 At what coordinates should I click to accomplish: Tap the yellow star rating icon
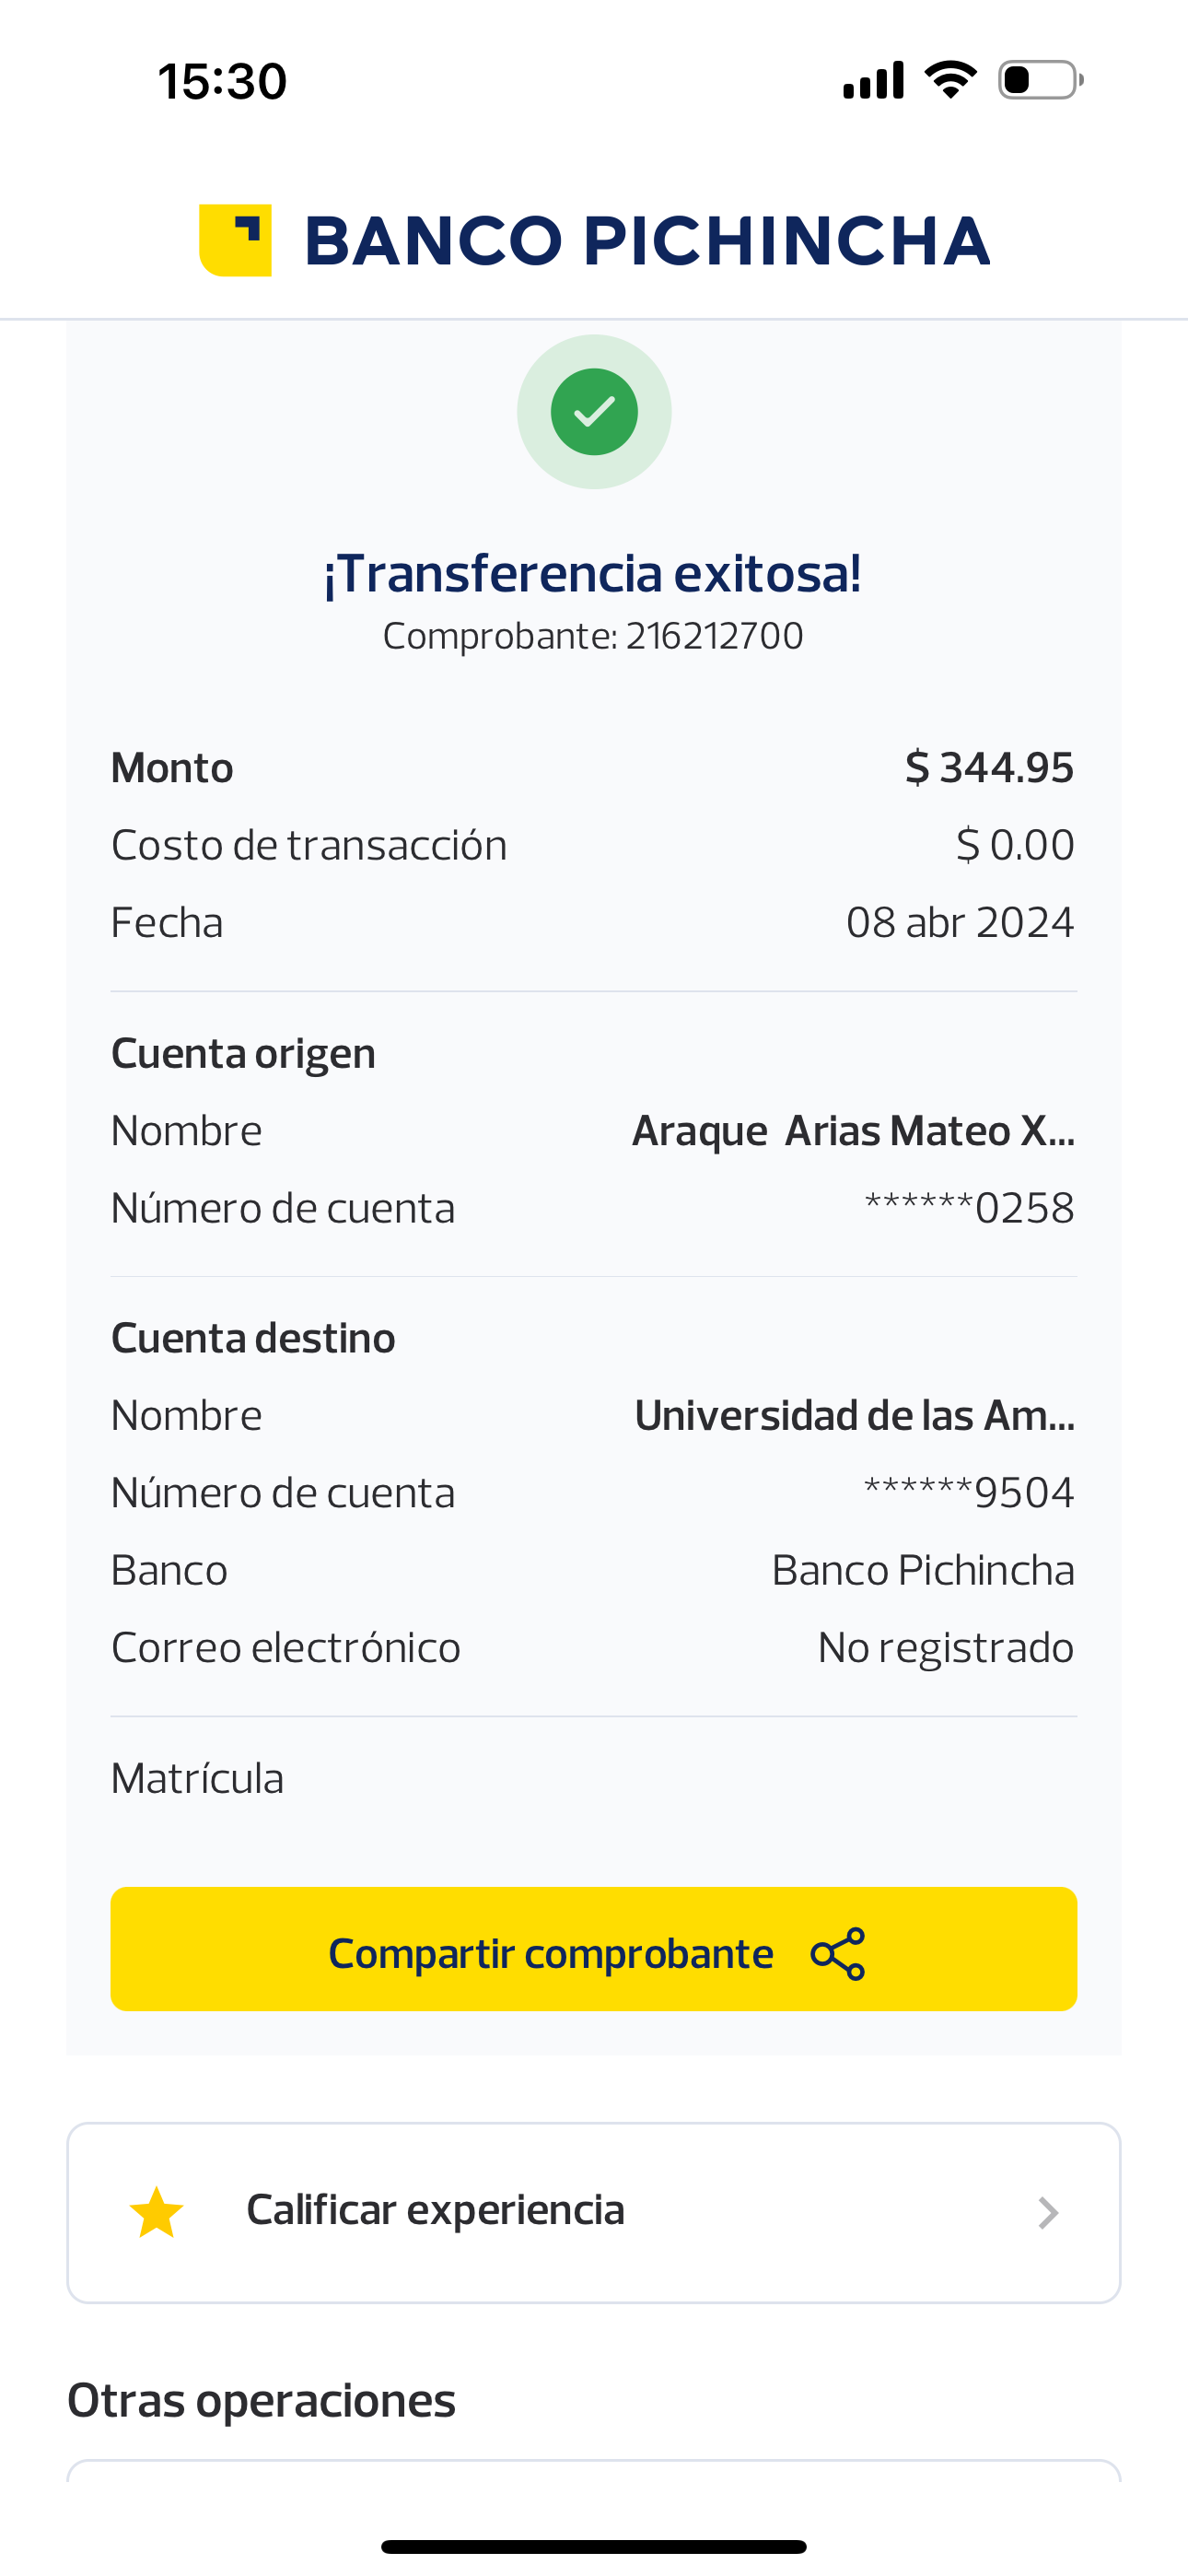coord(157,2212)
